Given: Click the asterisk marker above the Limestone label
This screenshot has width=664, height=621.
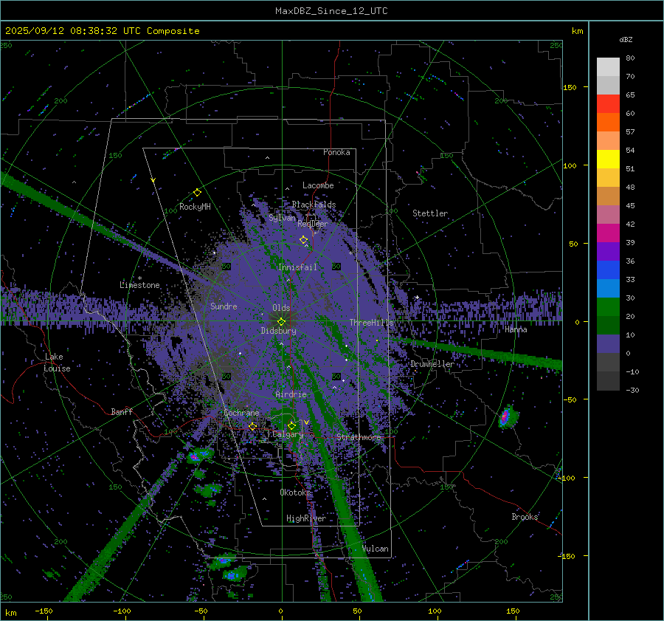Looking at the screenshot, I should point(139,278).
